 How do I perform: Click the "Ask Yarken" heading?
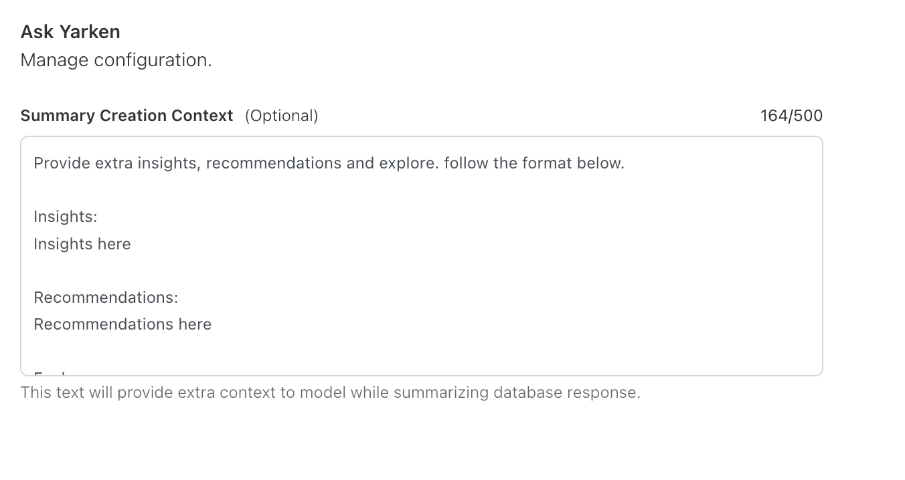70,31
